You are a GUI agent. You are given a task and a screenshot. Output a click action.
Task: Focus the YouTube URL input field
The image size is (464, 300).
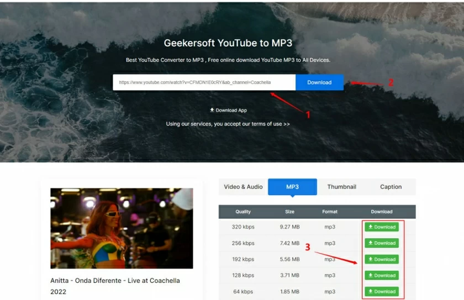click(204, 82)
